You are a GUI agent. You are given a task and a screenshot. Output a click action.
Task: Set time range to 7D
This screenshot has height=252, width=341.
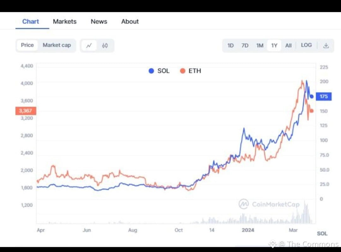click(245, 46)
